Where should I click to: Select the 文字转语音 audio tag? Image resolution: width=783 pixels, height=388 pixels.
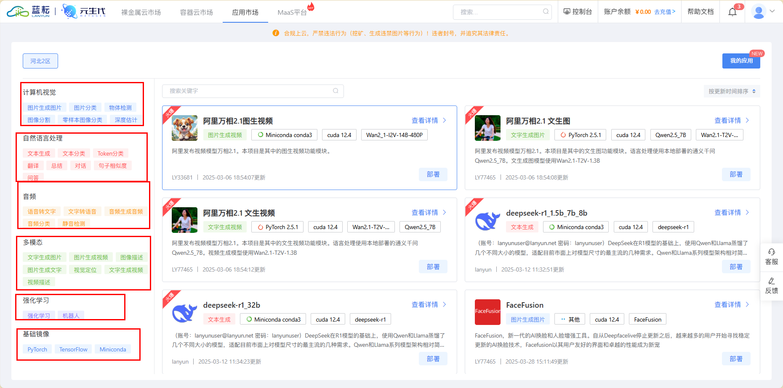82,212
